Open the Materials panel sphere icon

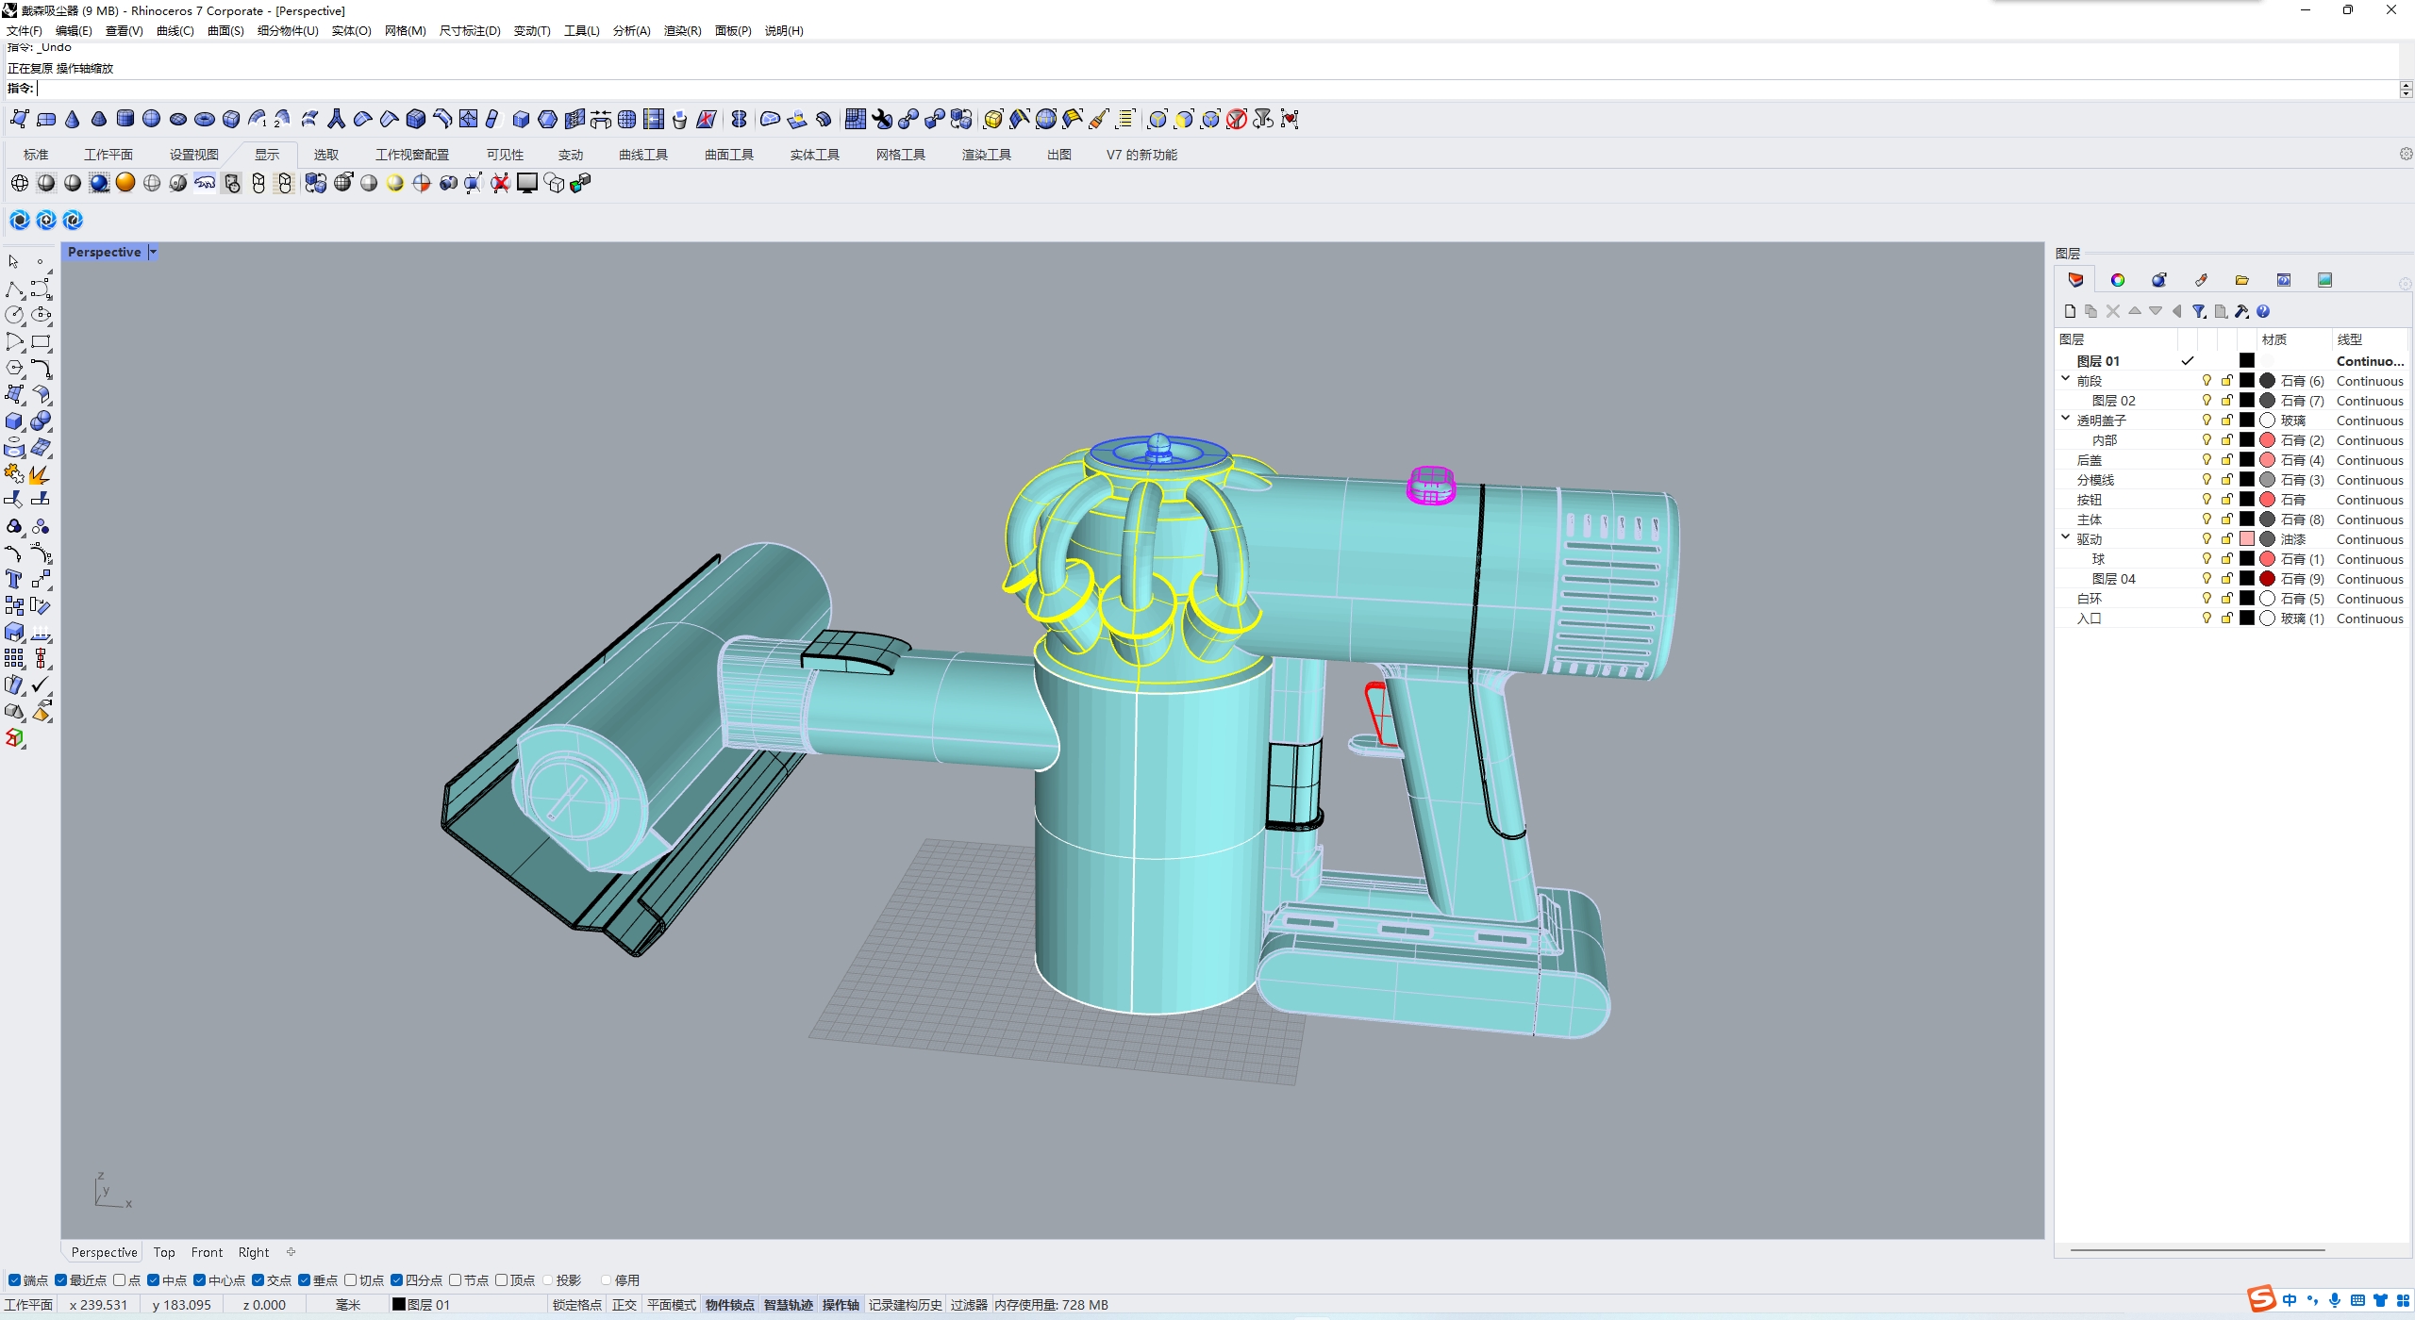click(2157, 279)
